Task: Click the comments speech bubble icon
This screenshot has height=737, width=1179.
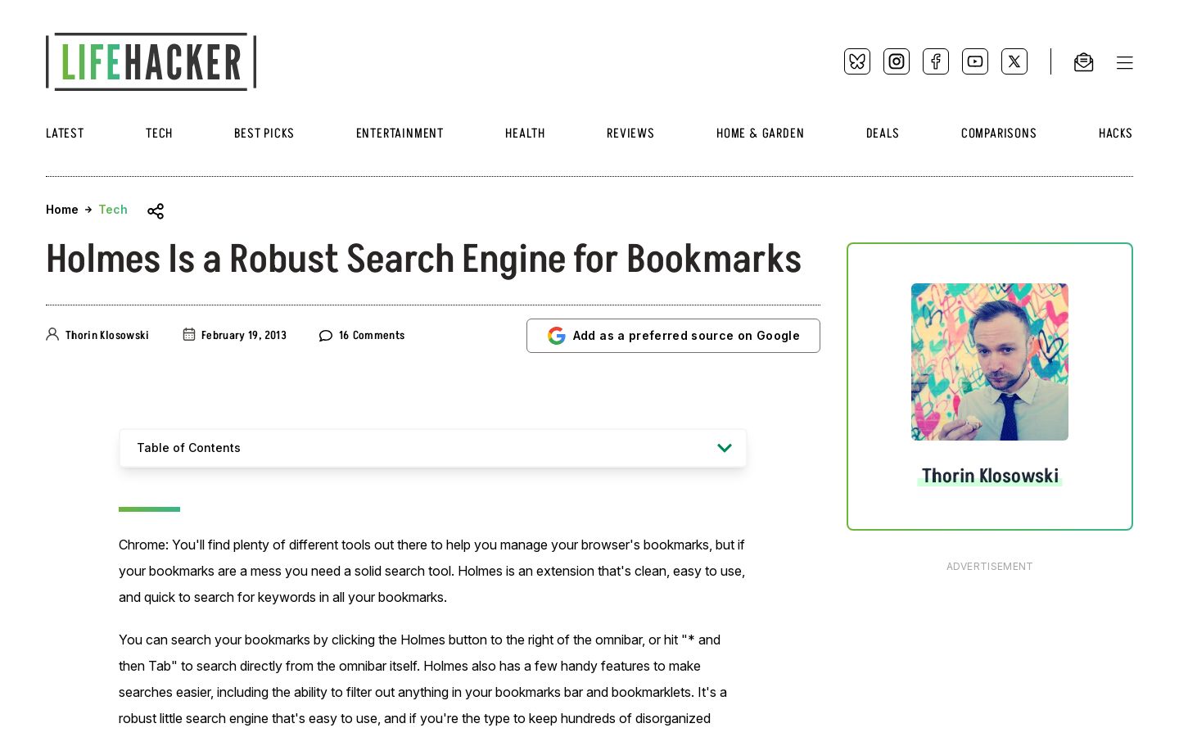Action: pos(326,336)
